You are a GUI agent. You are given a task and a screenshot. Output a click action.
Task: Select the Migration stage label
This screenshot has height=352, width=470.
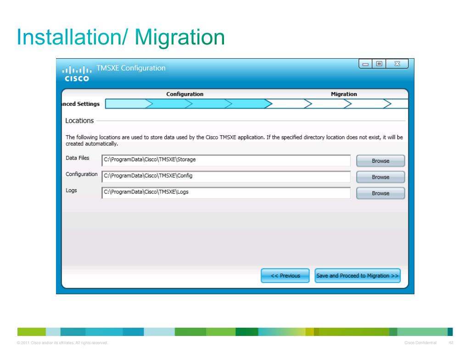(344, 94)
